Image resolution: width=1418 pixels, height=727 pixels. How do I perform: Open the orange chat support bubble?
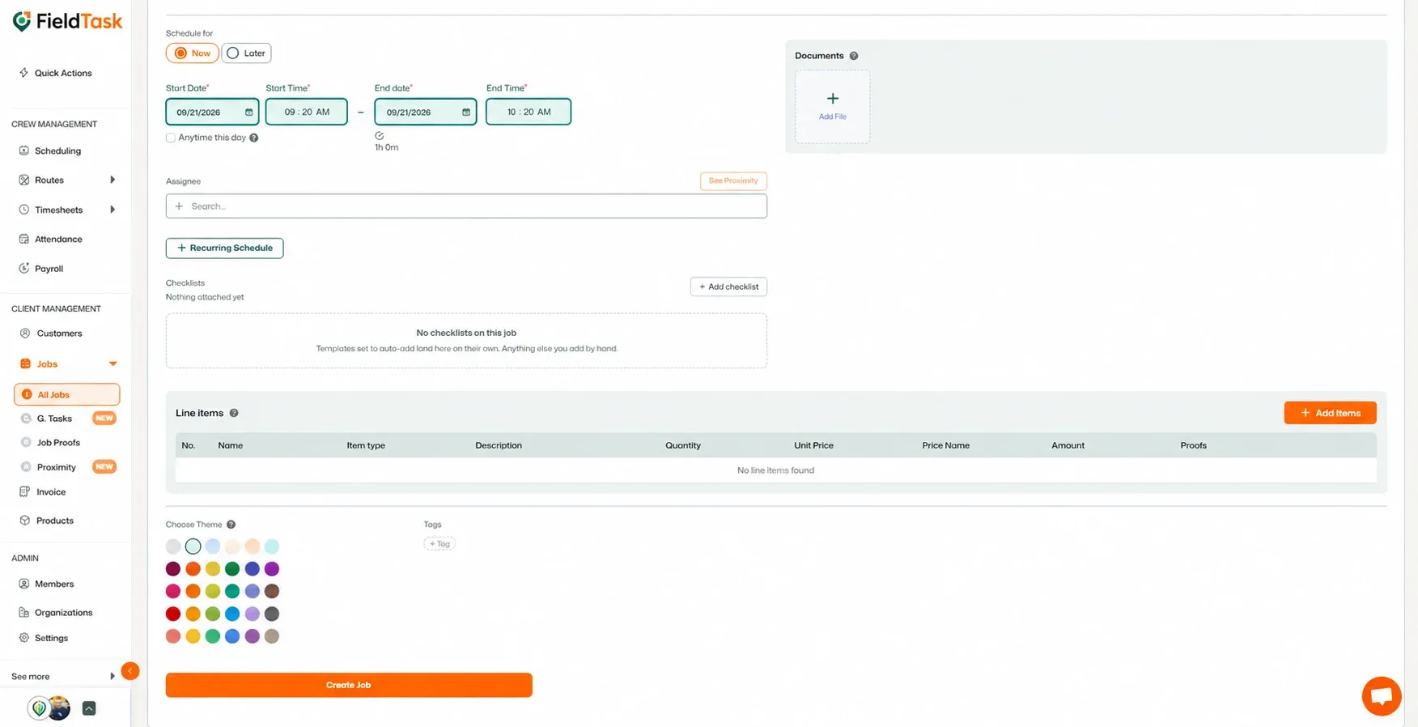tap(1381, 696)
